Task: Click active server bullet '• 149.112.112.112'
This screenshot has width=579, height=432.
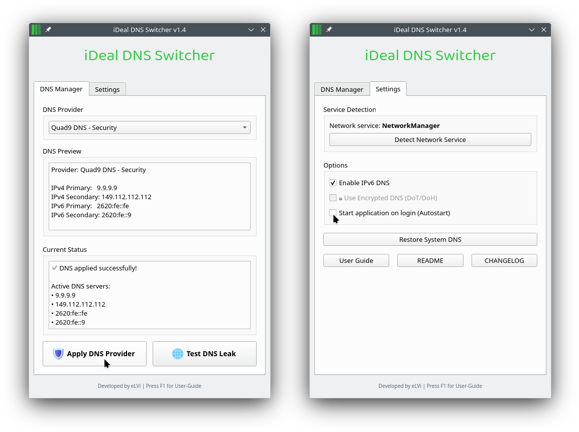Action: 78,305
